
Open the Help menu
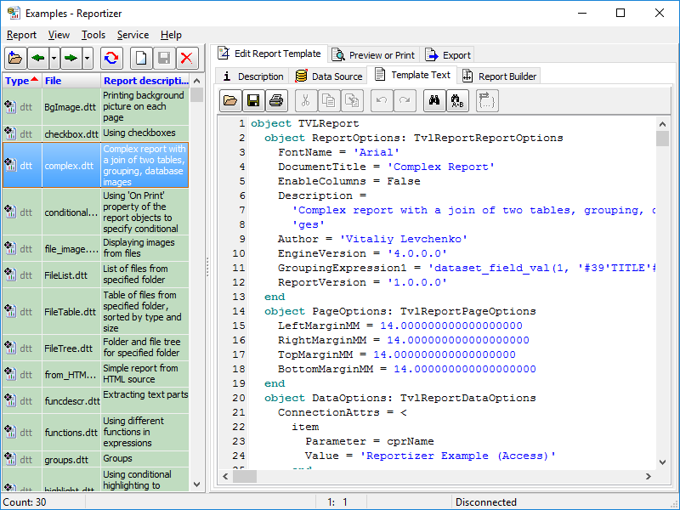171,35
